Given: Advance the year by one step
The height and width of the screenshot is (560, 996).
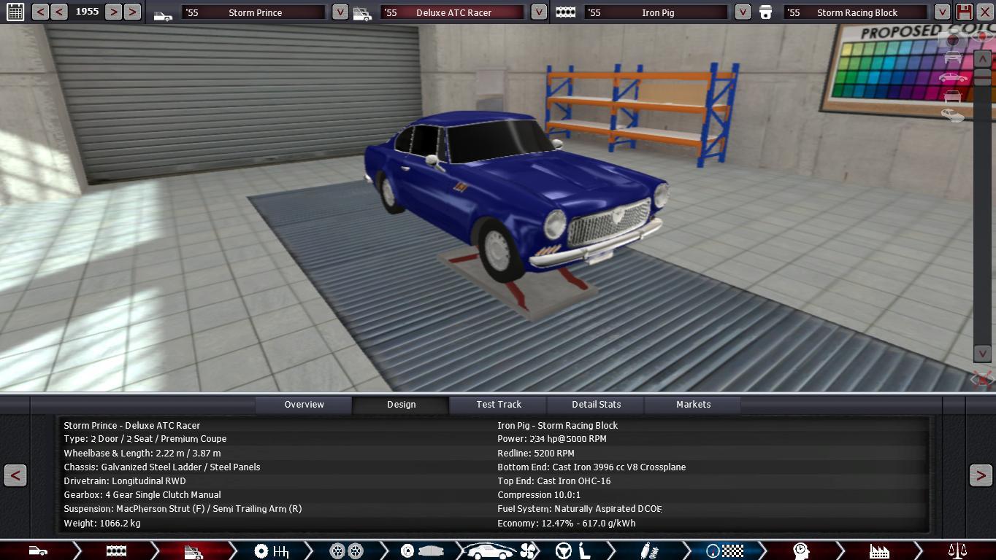Looking at the screenshot, I should [x=113, y=12].
